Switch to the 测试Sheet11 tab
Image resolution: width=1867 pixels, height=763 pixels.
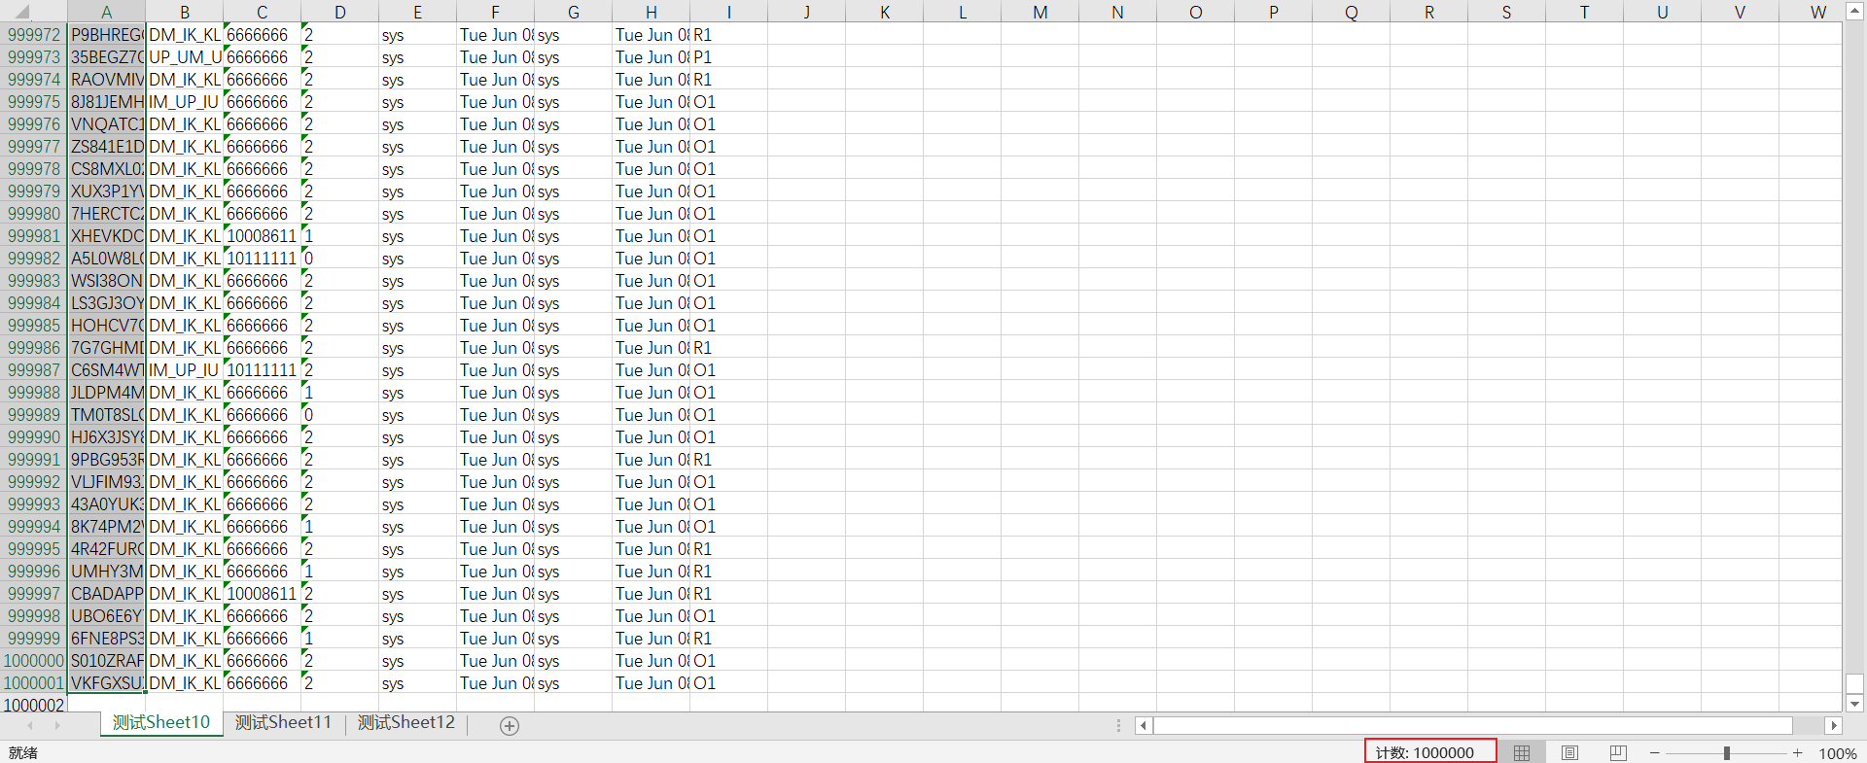tap(283, 722)
